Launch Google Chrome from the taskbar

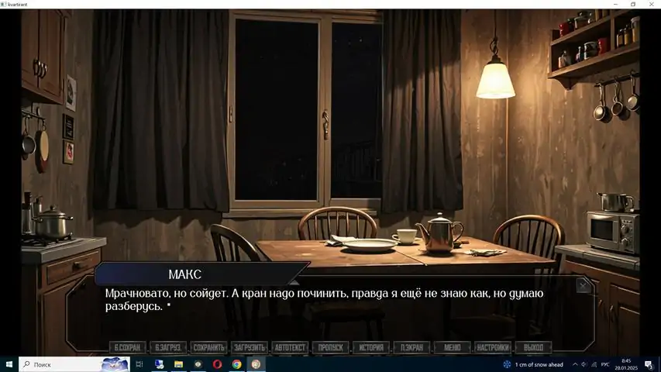pyautogui.click(x=236, y=364)
